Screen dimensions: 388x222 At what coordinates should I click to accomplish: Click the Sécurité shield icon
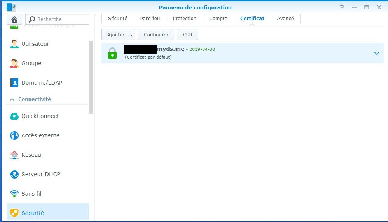14,213
